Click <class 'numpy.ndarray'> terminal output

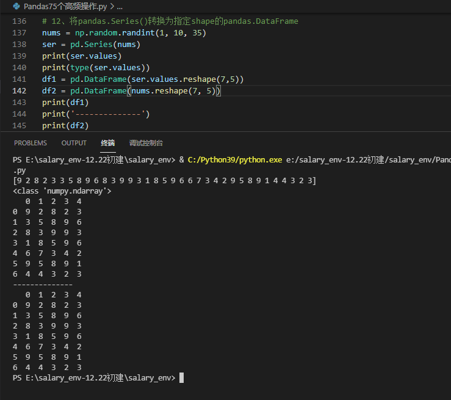(62, 191)
